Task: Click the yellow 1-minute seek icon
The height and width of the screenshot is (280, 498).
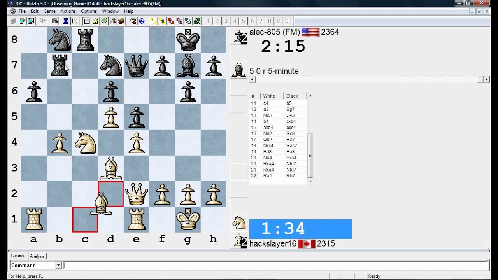Action: (x=153, y=21)
